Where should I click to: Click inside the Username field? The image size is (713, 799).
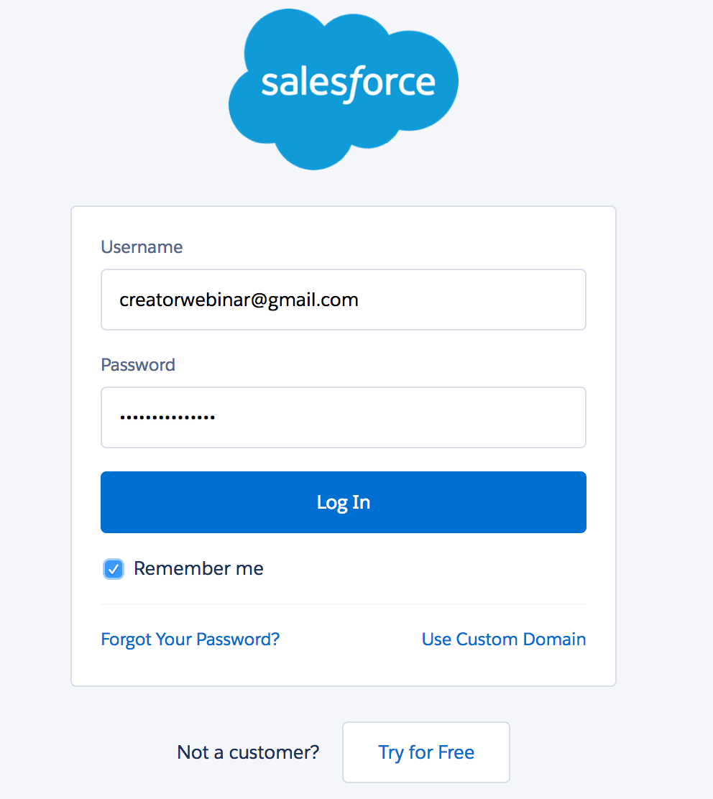click(x=343, y=300)
